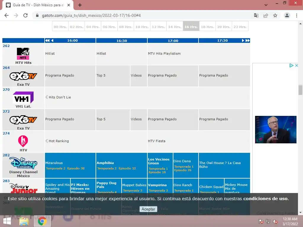
Task: Open the MTV Hits channel logo
Action: coord(23,54)
